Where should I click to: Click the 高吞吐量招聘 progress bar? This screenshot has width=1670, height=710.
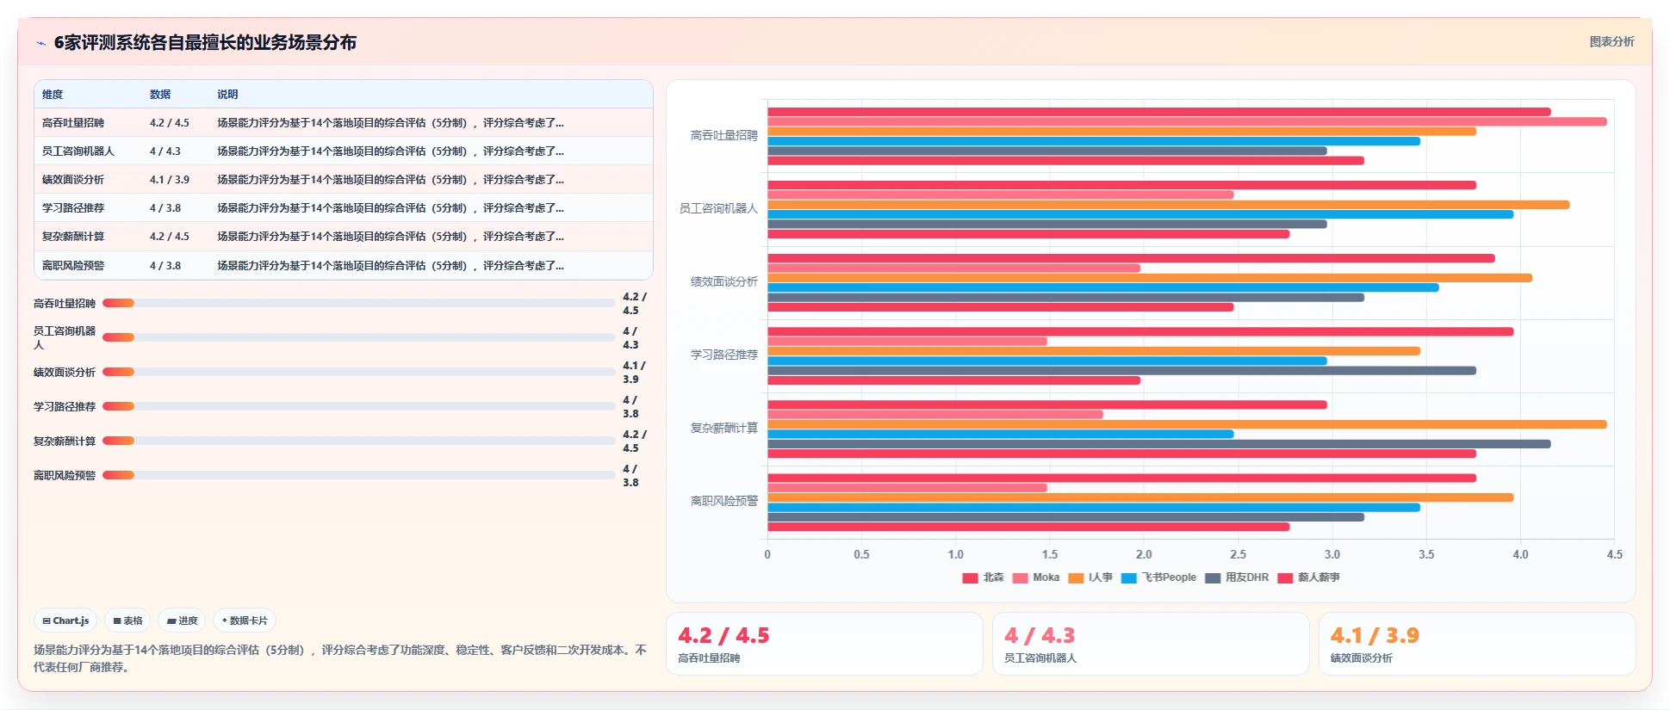pyautogui.click(x=358, y=303)
